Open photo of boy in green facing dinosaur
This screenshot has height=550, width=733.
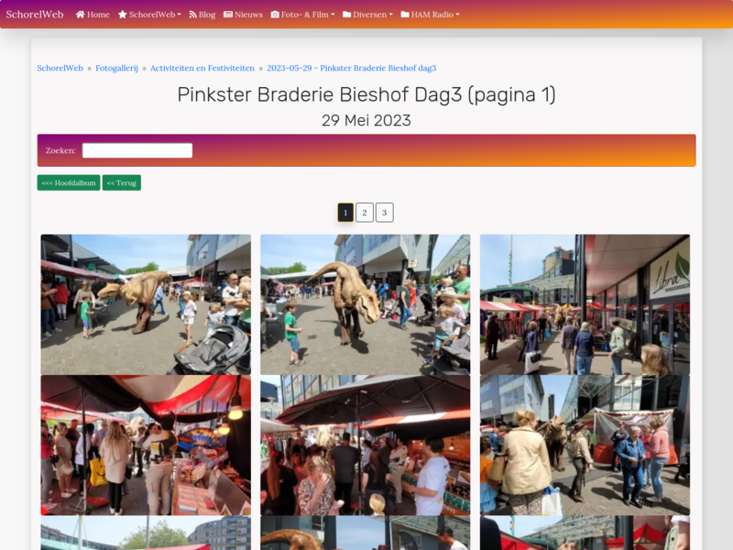[365, 304]
